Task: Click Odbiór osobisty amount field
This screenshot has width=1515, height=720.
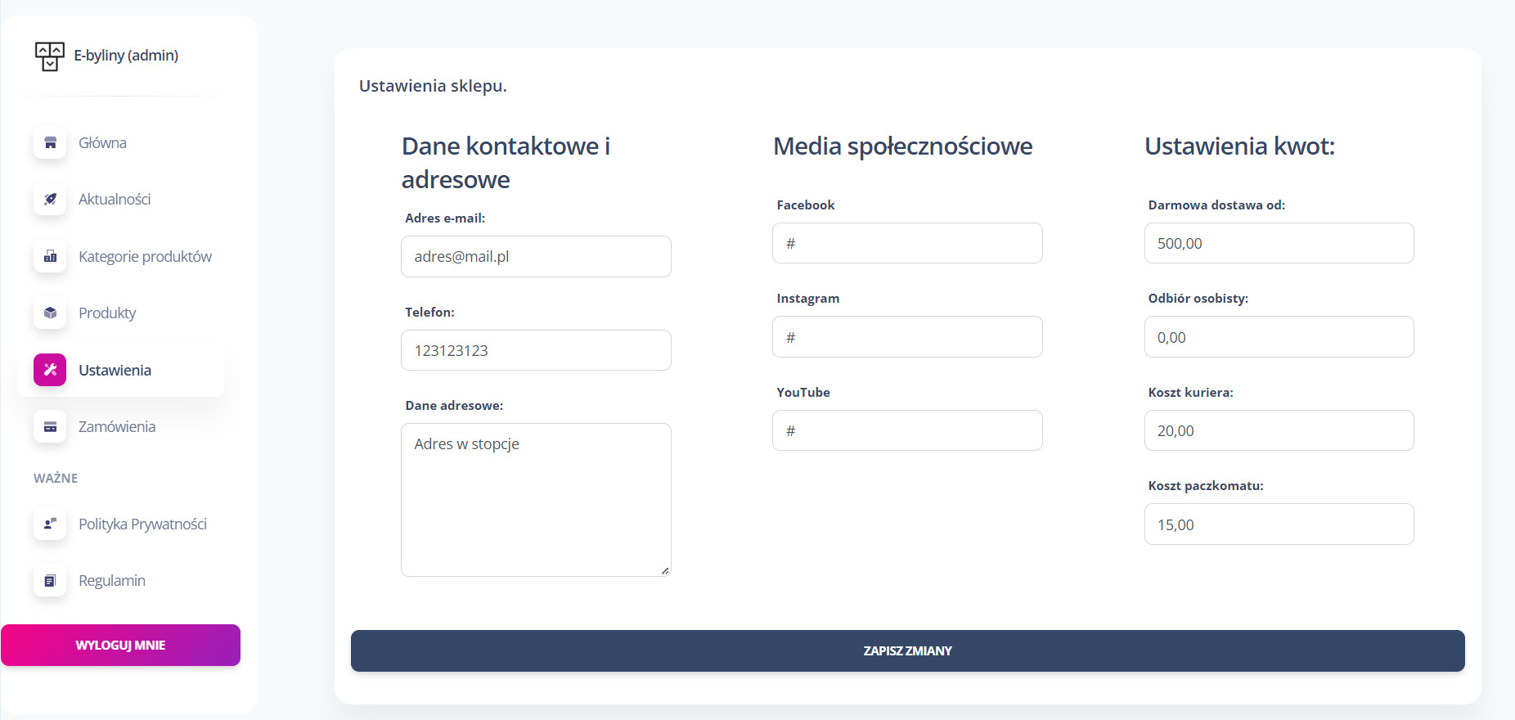Action: [1279, 336]
